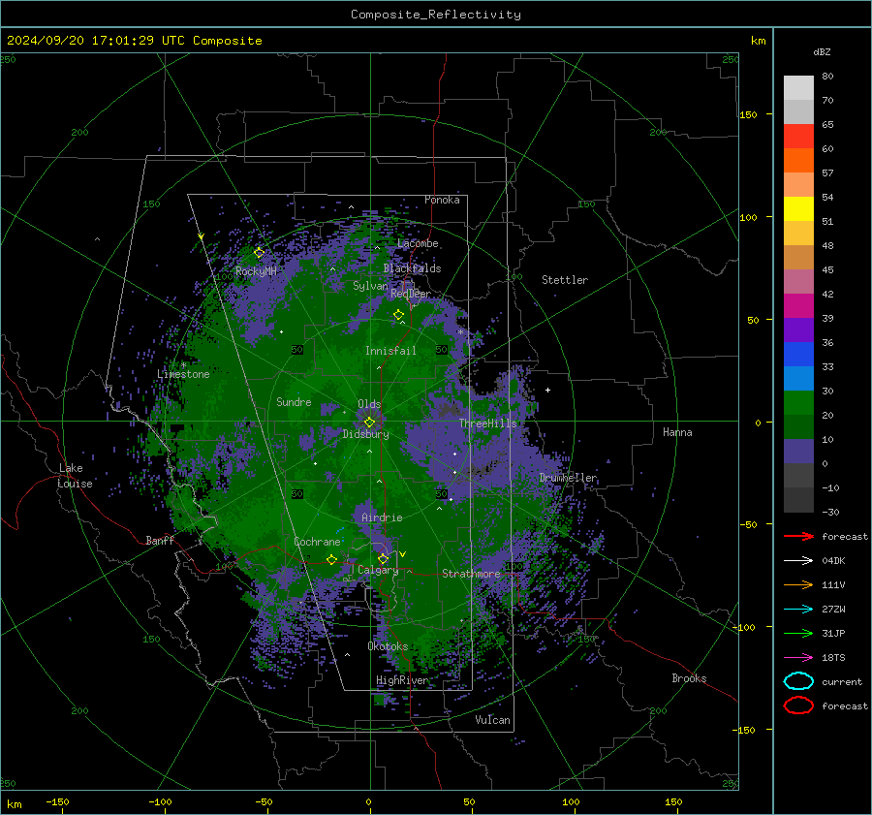
Task: Select the light gray 70-80 dBZ swatch
Action: pos(798,88)
